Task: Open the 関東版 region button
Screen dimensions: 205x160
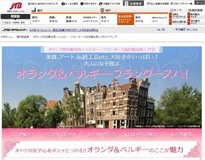Action: tap(15, 16)
